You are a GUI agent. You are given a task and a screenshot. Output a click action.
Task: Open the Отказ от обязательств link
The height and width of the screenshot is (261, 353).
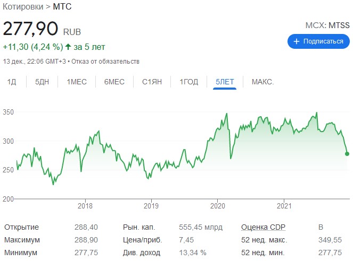105,62
